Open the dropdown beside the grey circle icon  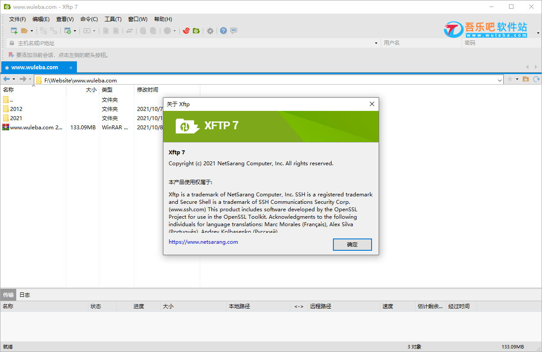(x=174, y=31)
